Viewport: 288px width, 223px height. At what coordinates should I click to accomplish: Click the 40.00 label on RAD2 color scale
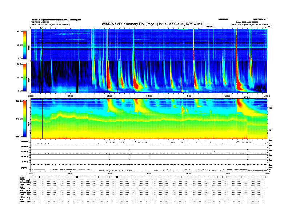pos(20,31)
